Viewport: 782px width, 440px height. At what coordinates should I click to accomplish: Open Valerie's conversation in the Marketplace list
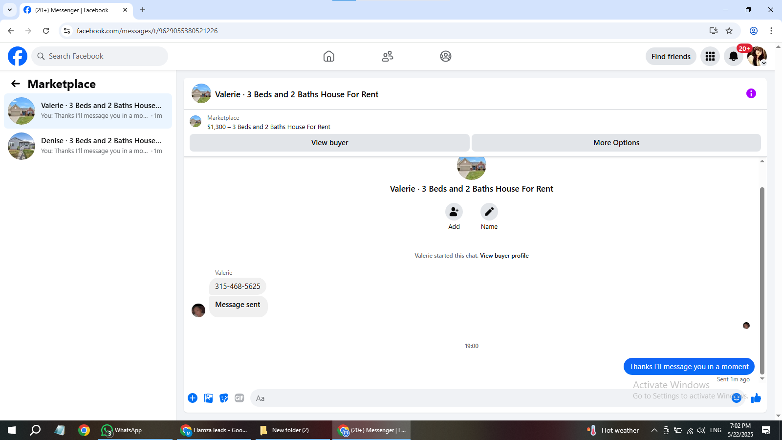pyautogui.click(x=88, y=111)
